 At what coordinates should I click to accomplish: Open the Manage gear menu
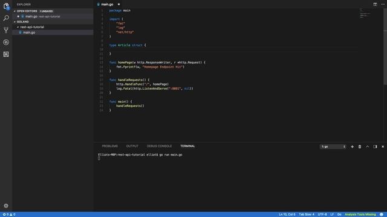(x=6, y=206)
